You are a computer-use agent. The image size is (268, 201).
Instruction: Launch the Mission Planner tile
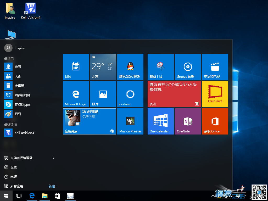(x=130, y=121)
